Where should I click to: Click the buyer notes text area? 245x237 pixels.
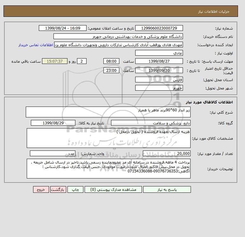(108, 169)
